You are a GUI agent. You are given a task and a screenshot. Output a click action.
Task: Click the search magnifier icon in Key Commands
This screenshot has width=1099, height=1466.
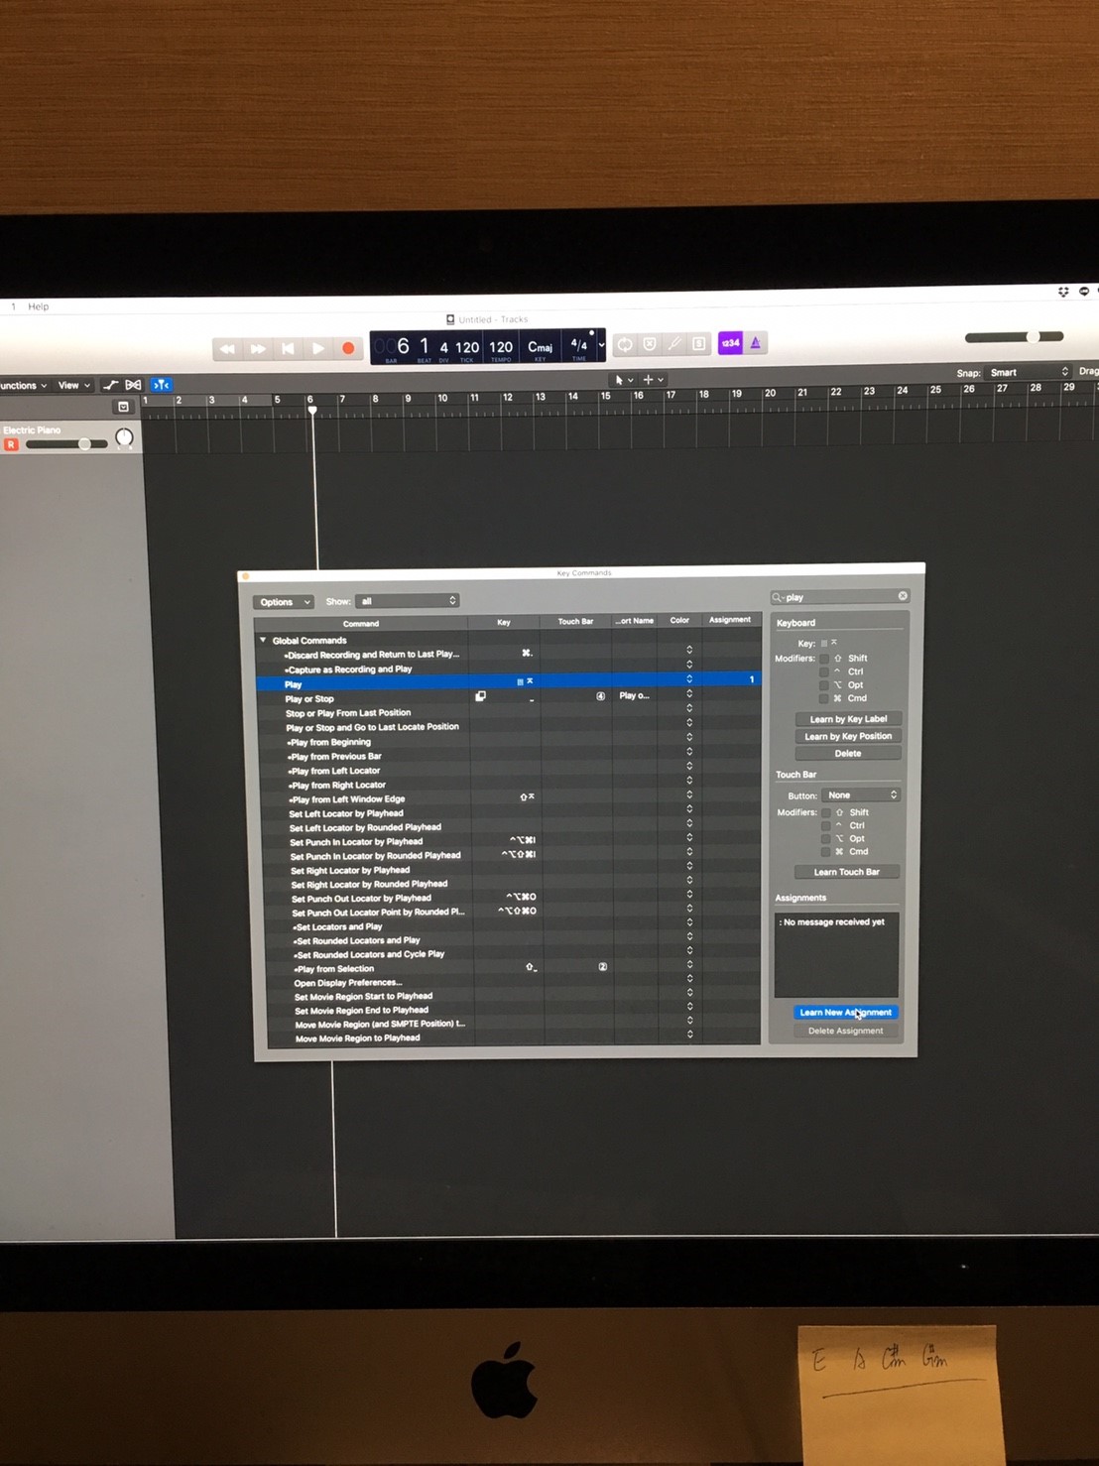(778, 597)
